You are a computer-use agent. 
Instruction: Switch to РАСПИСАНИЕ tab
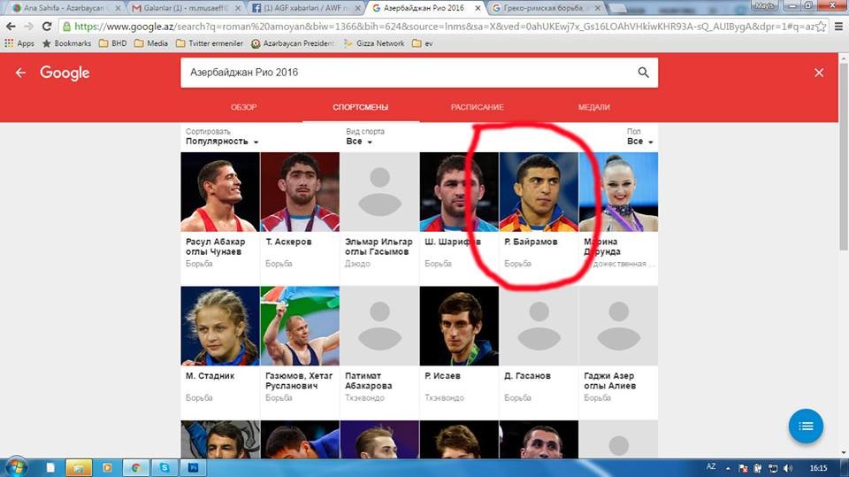pyautogui.click(x=478, y=107)
